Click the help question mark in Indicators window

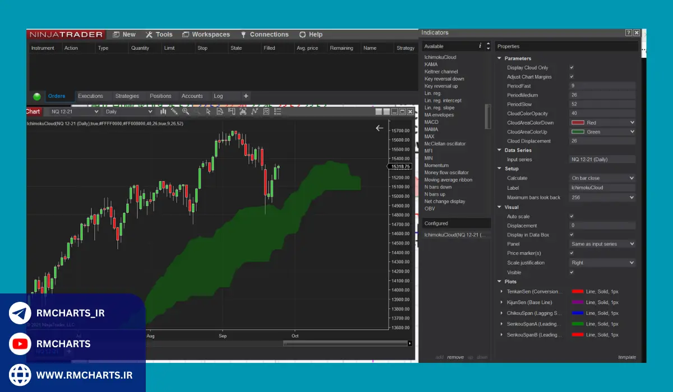pos(629,33)
